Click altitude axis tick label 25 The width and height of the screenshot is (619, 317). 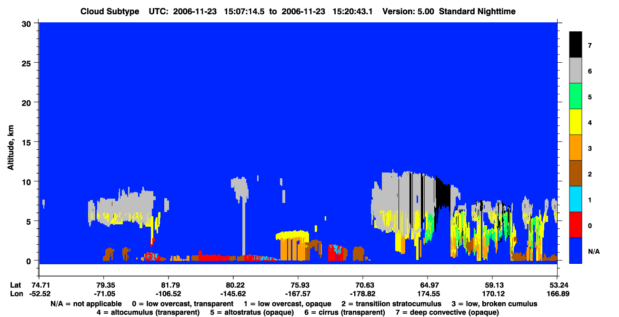click(x=28, y=63)
